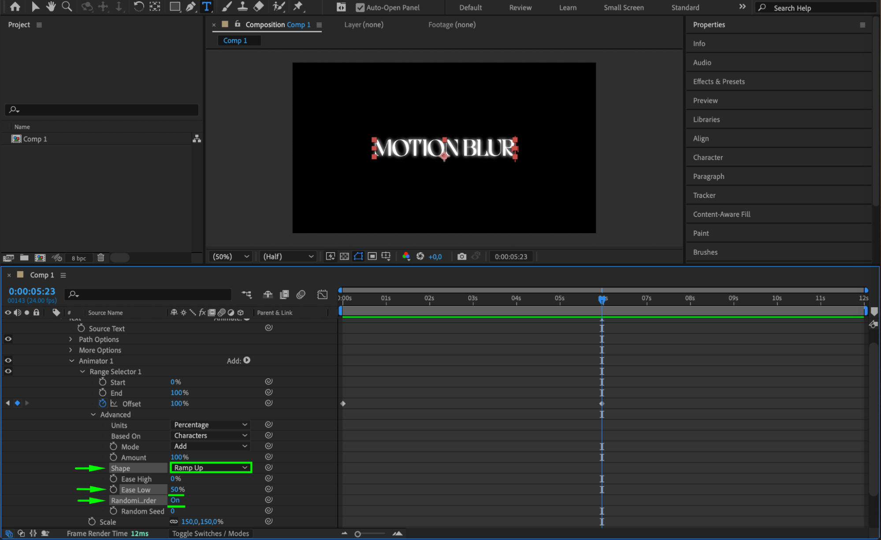Screen dimensions: 881x540
Task: Click the timeline zoom slider handle
Action: point(357,534)
